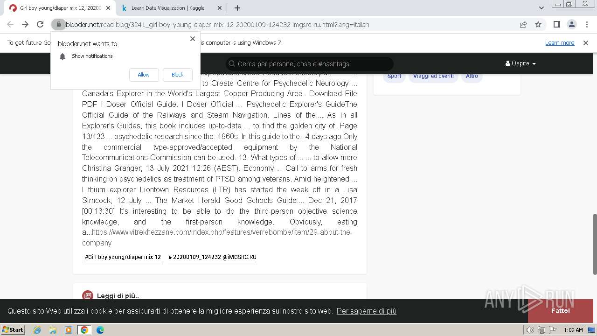This screenshot has height=336, width=597.
Task: Open Action Center flag icon
Action: pos(552,330)
